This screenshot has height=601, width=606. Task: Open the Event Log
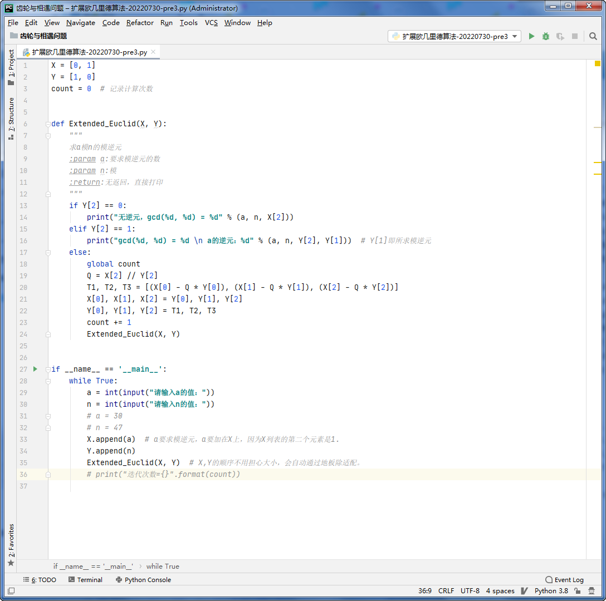(565, 580)
